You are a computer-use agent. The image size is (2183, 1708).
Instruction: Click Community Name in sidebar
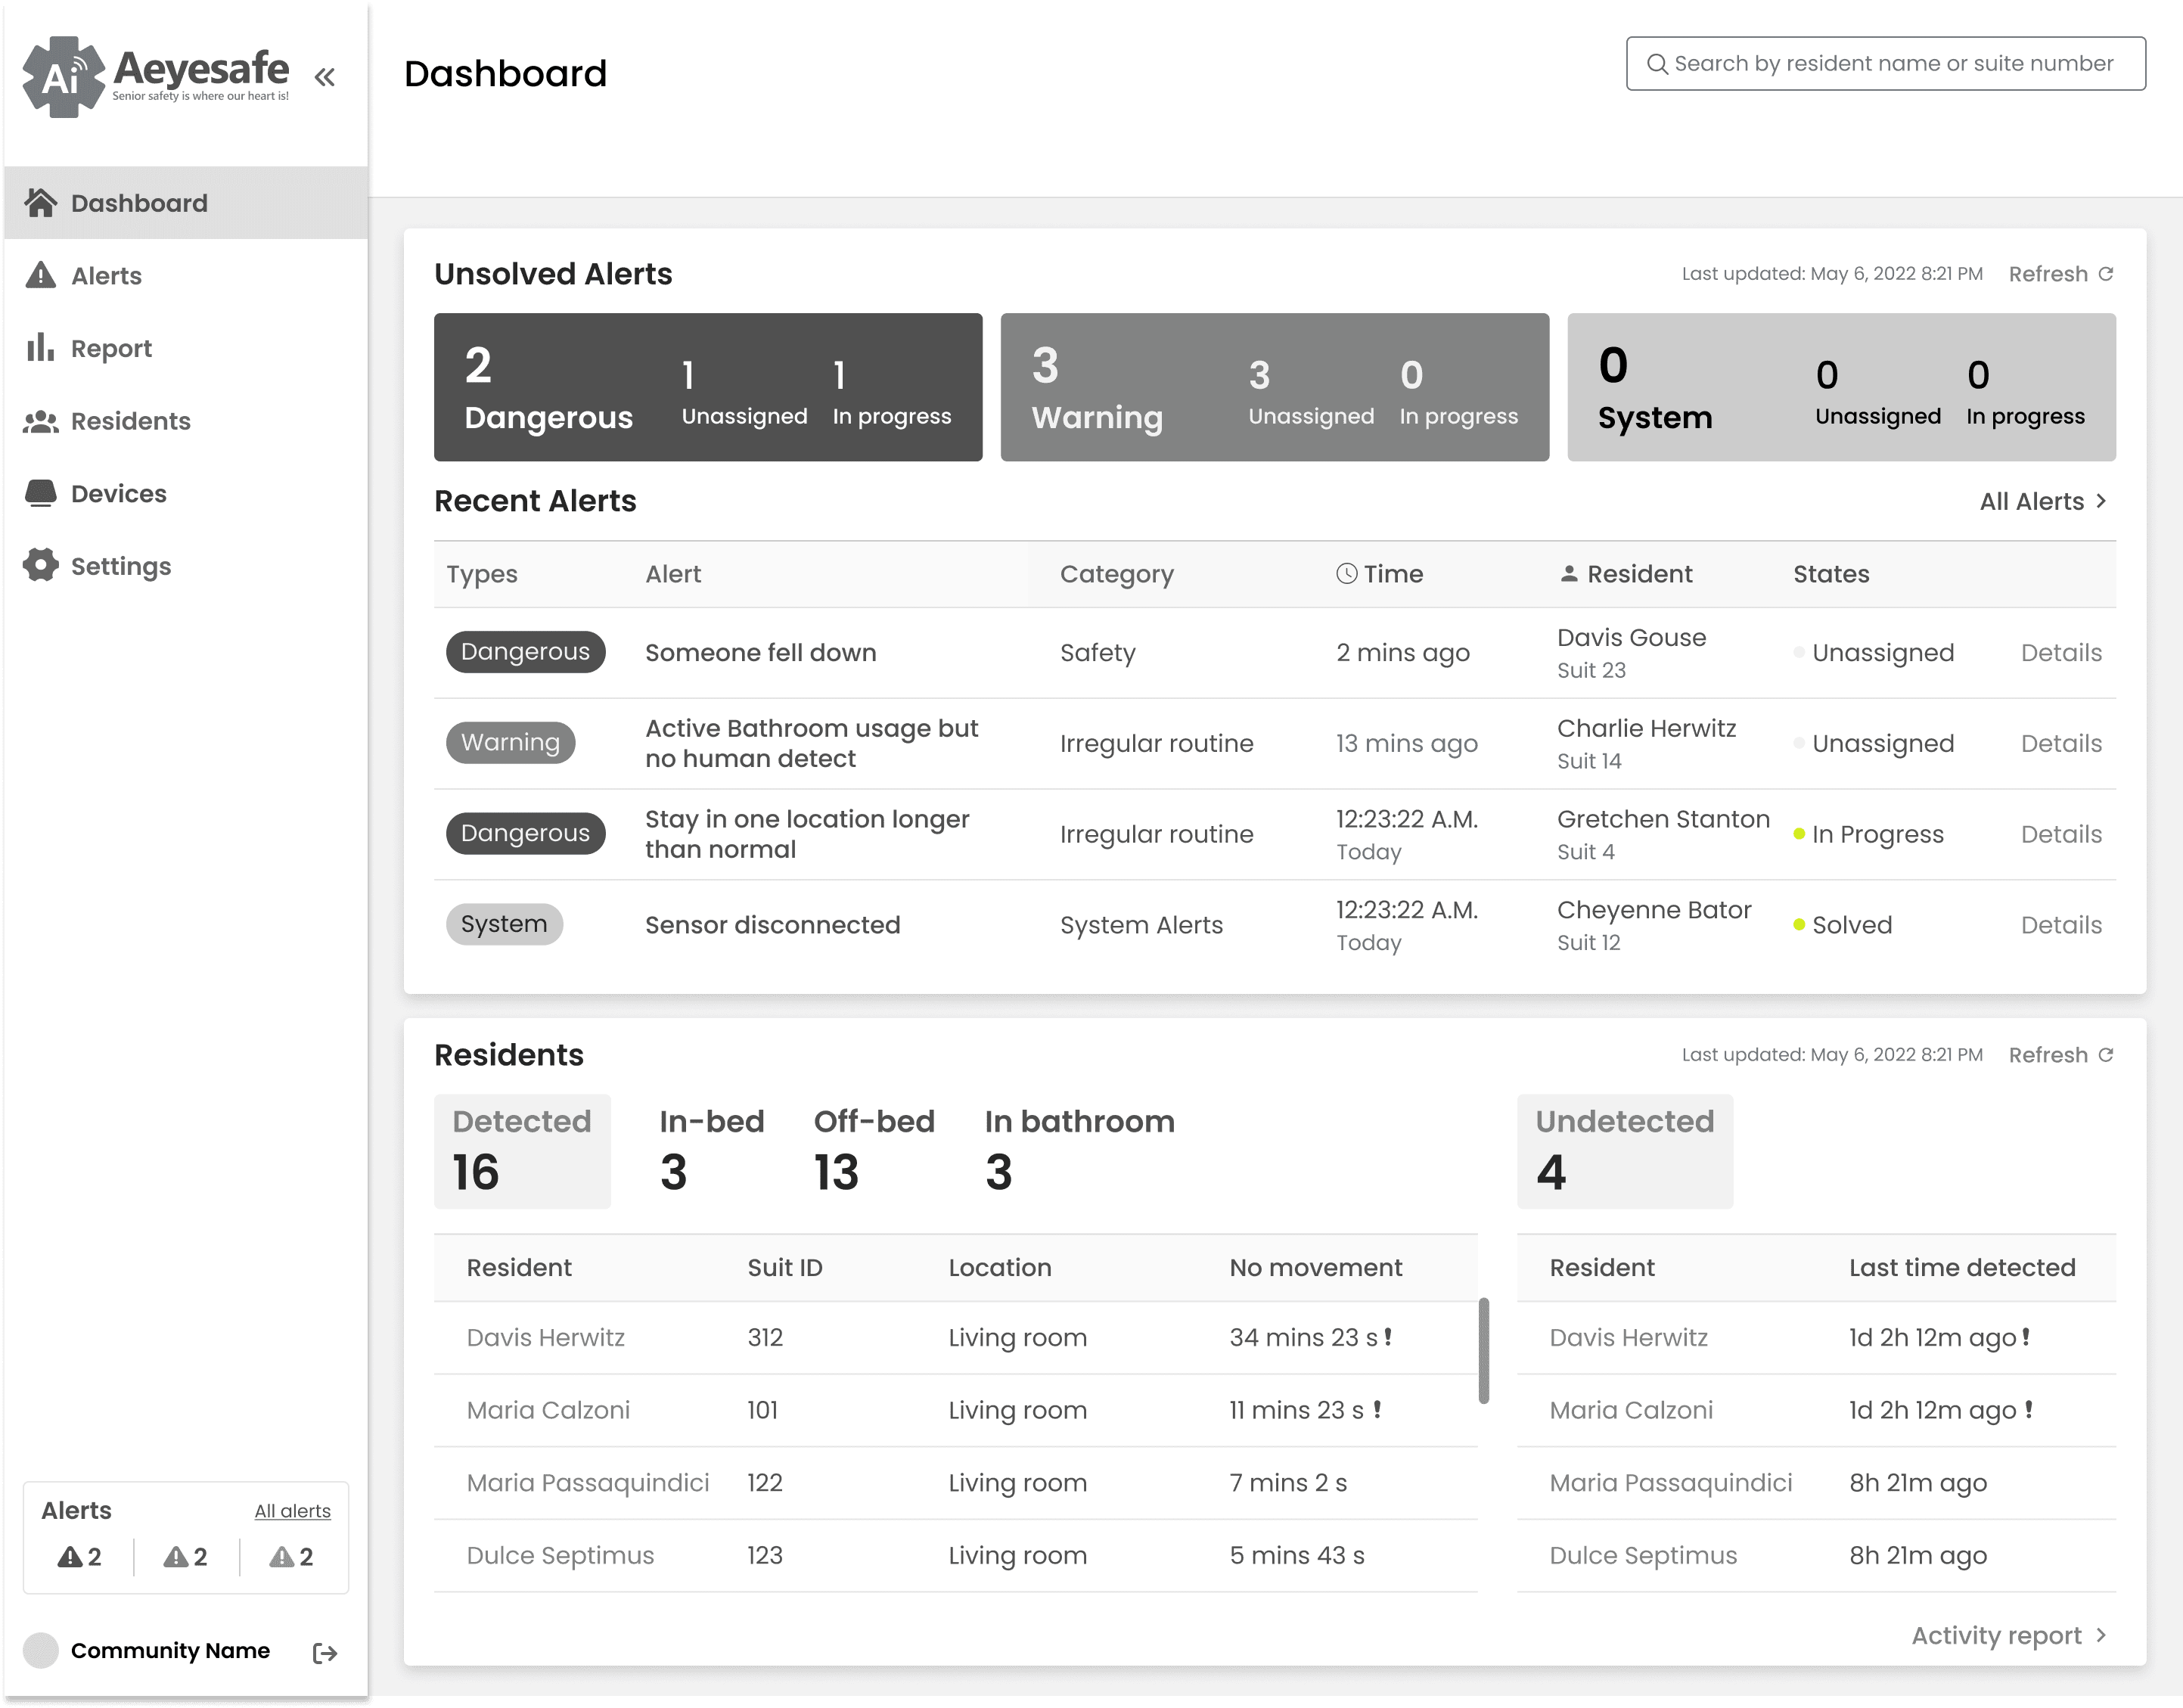(170, 1650)
